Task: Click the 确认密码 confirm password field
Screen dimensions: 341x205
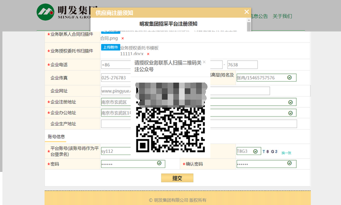Action: tap(263, 164)
